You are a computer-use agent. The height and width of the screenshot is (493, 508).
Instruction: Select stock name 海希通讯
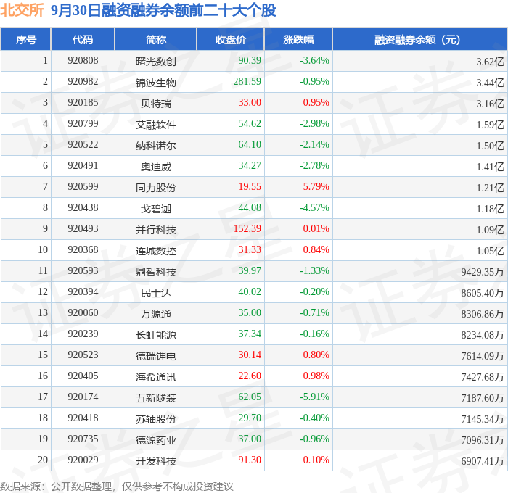click(156, 377)
